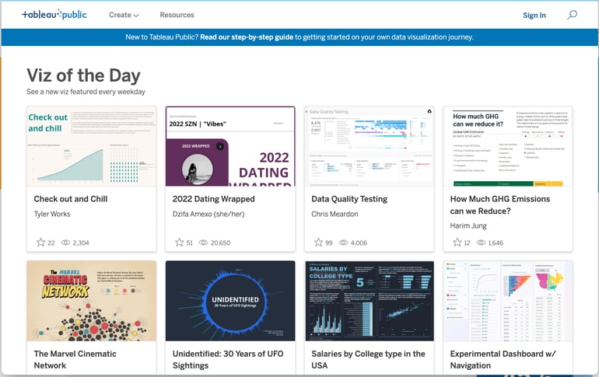599x377 pixels.
Task: Click Unidentified: 30 Years of UFO Sightings title
Action: (x=228, y=359)
